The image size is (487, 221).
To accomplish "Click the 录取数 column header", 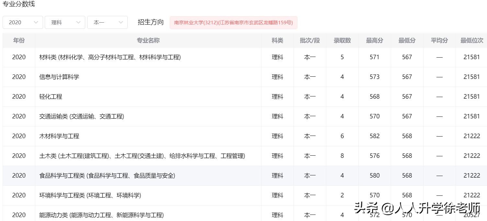I will (x=342, y=40).
